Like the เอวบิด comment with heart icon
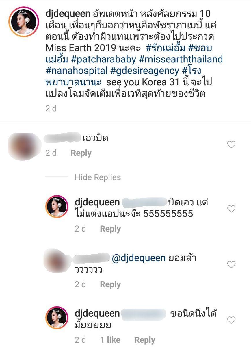This screenshot has width=251, height=350. point(231,145)
